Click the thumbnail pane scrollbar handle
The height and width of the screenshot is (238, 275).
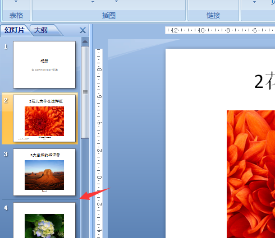click(x=85, y=92)
